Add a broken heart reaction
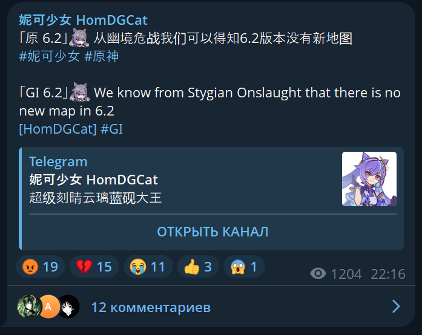This screenshot has height=335, width=422. [94, 267]
